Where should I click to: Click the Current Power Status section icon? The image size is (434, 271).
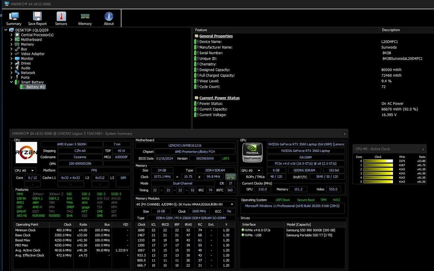tap(197, 98)
